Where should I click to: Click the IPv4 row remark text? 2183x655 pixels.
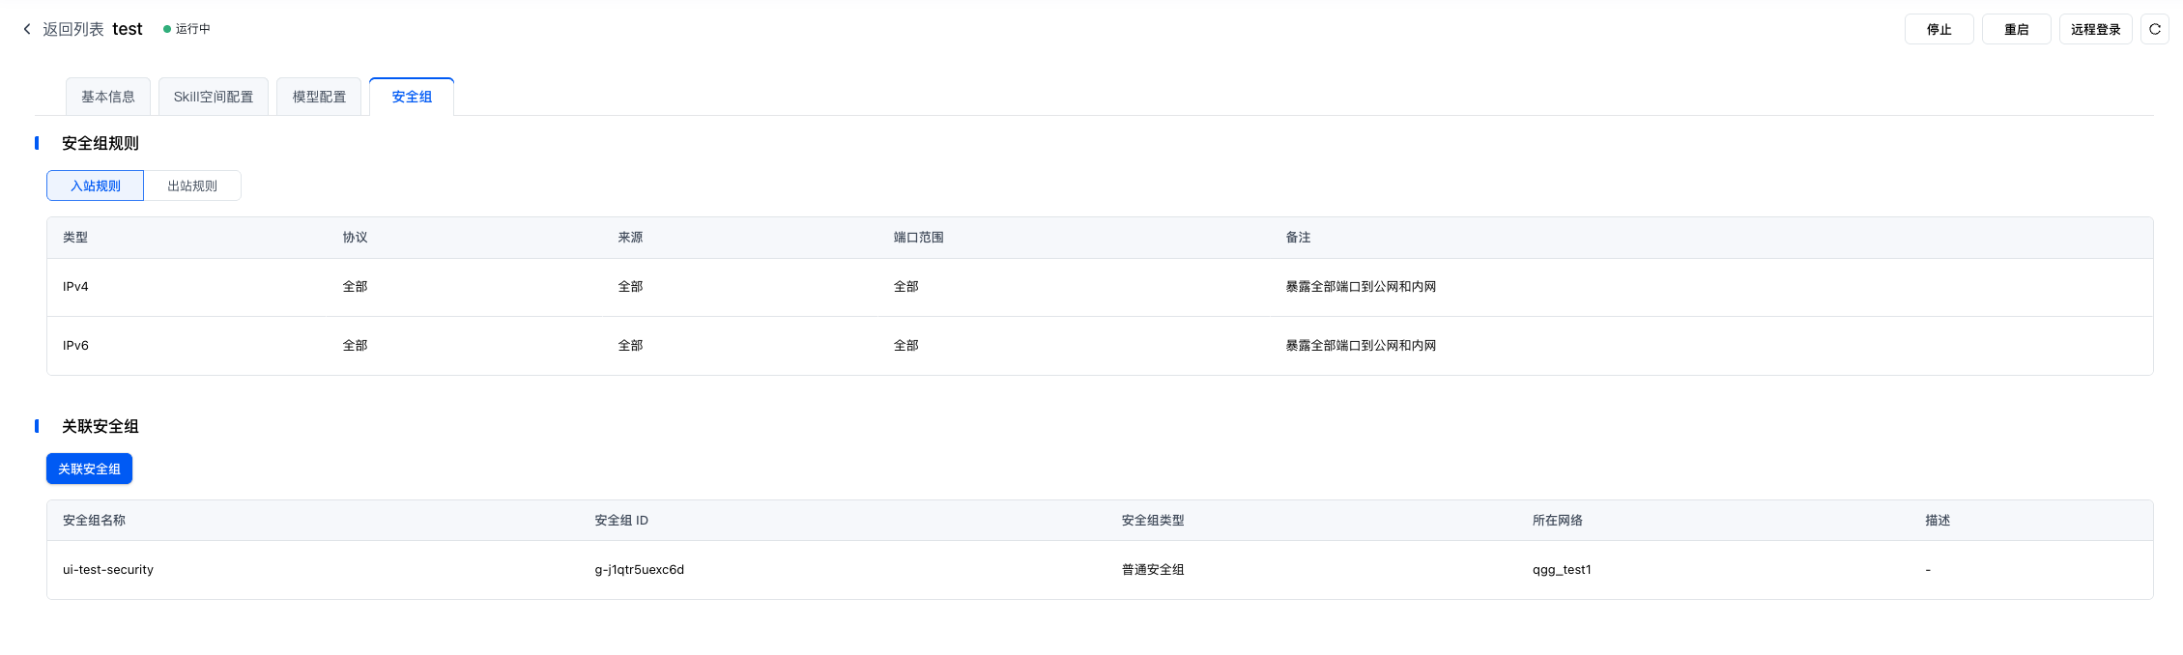[1361, 287]
